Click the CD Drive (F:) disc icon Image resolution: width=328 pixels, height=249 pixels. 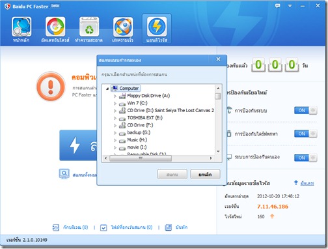coord(122,125)
